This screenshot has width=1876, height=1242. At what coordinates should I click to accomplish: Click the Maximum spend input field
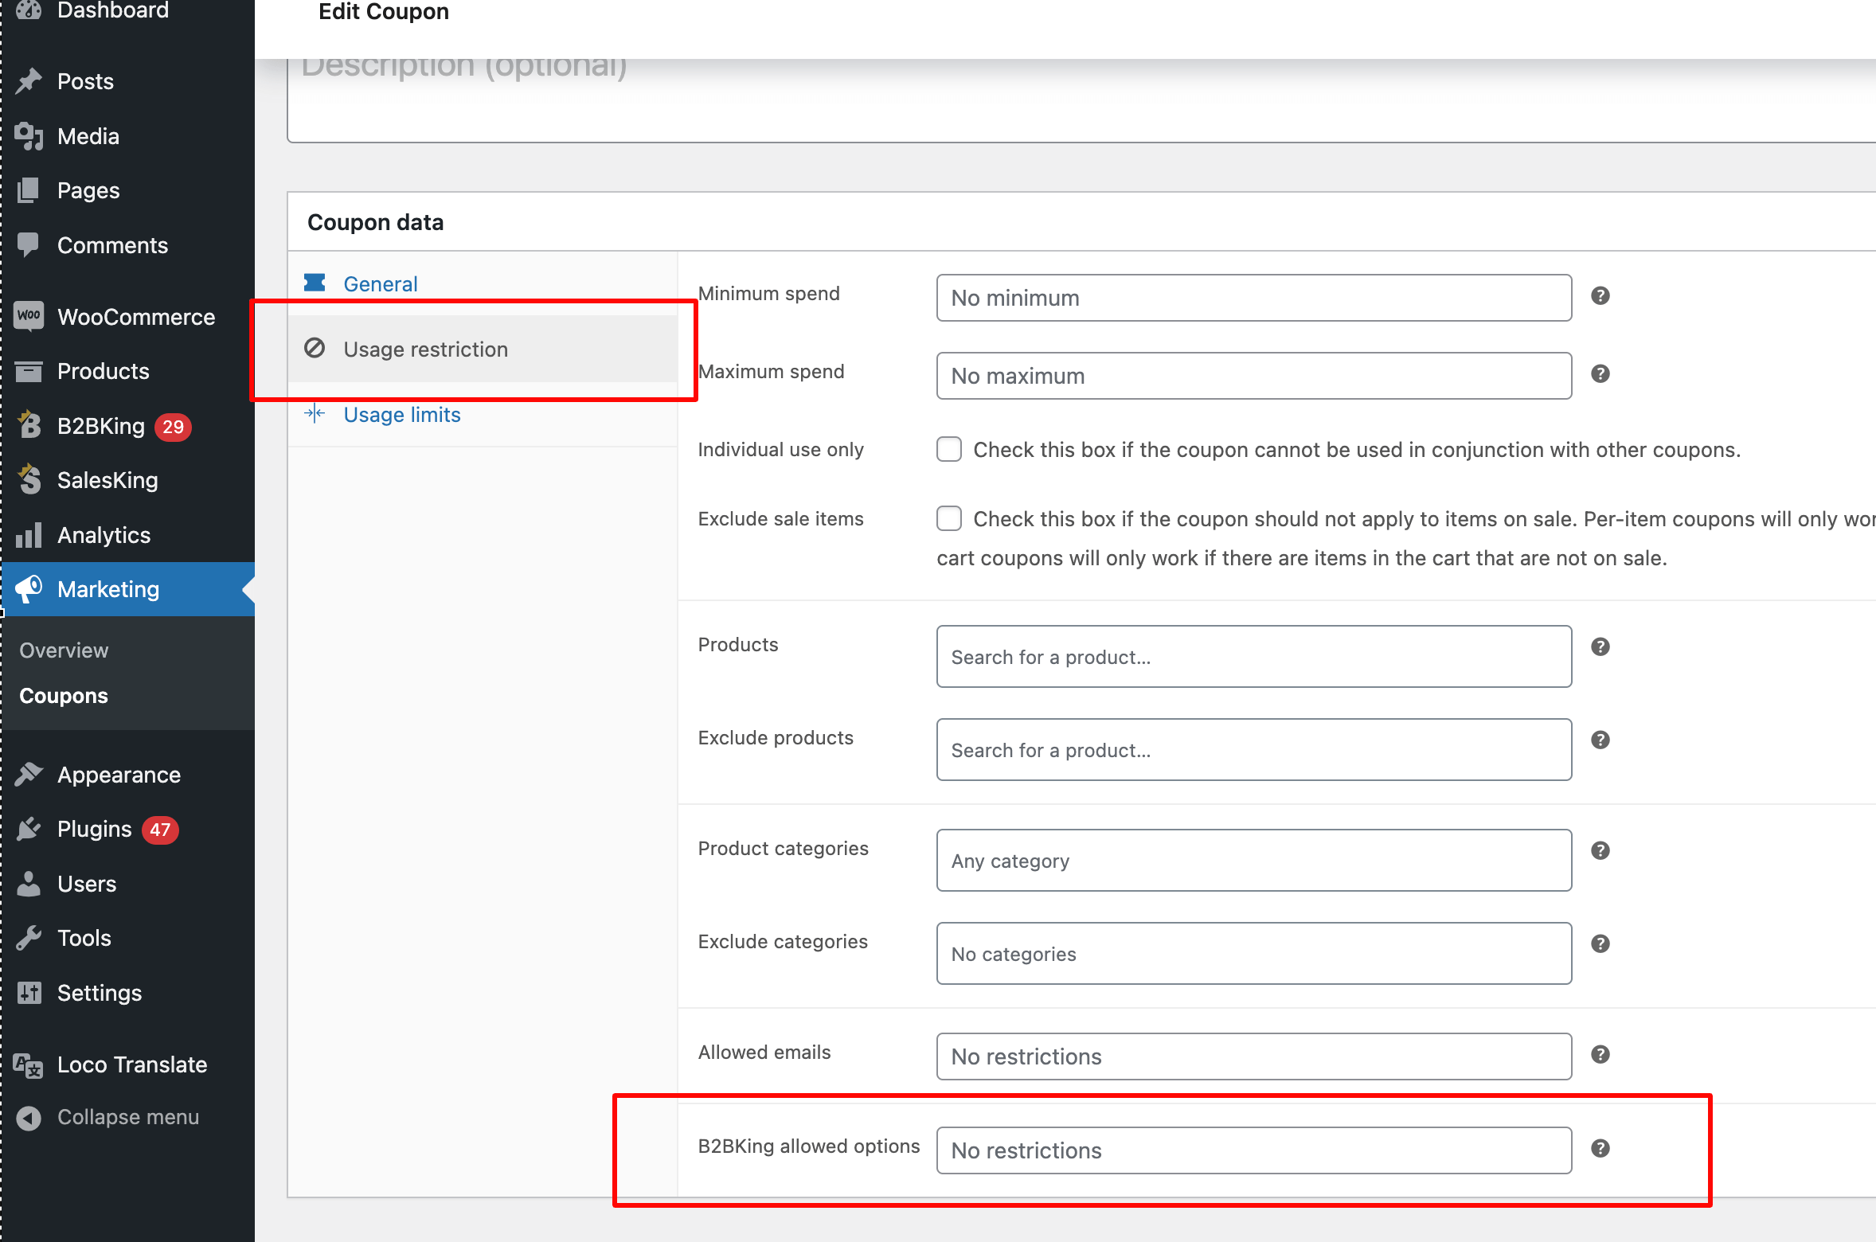(1254, 376)
